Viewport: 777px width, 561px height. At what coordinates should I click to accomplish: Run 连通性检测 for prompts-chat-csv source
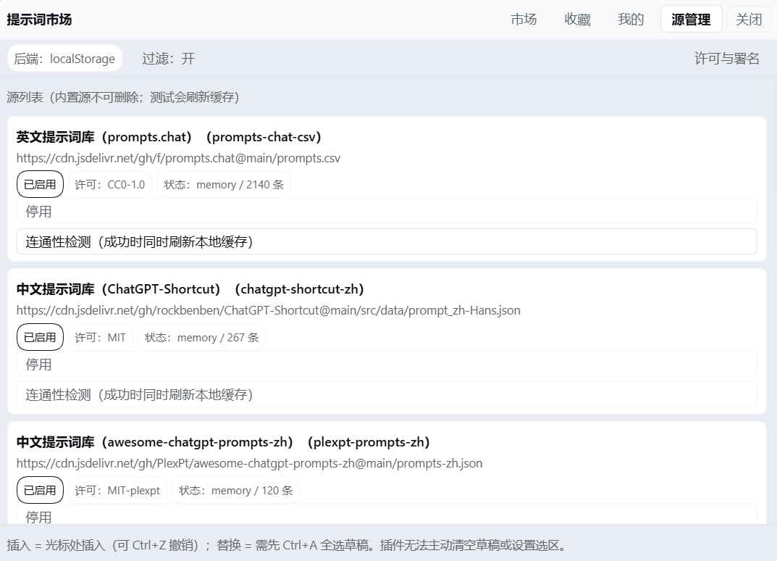(x=387, y=241)
